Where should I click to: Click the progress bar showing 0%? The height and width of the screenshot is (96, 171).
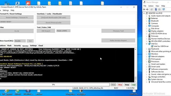[x=55, y=85]
